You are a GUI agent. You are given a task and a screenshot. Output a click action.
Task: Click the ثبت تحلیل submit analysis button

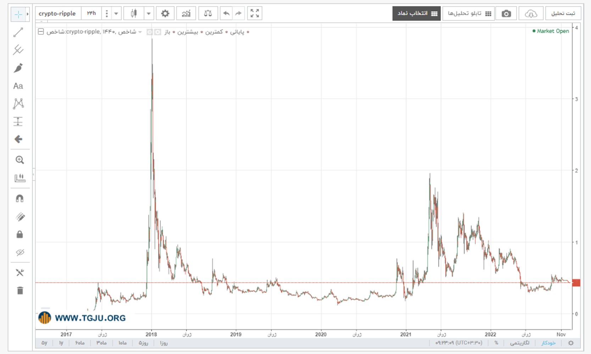coord(563,13)
